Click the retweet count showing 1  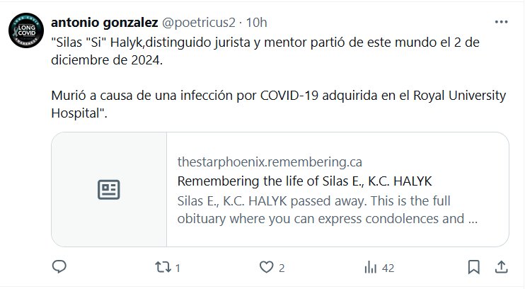[178, 268]
